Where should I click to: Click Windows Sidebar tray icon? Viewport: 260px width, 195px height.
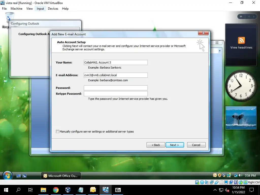(229, 175)
